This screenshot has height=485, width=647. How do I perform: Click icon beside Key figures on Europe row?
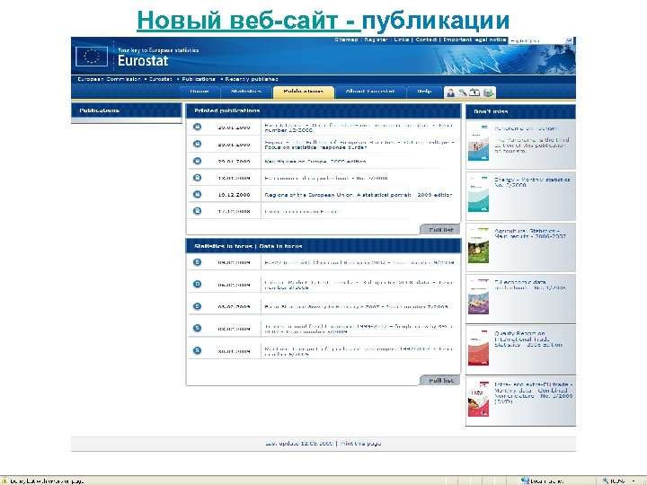pos(197,161)
